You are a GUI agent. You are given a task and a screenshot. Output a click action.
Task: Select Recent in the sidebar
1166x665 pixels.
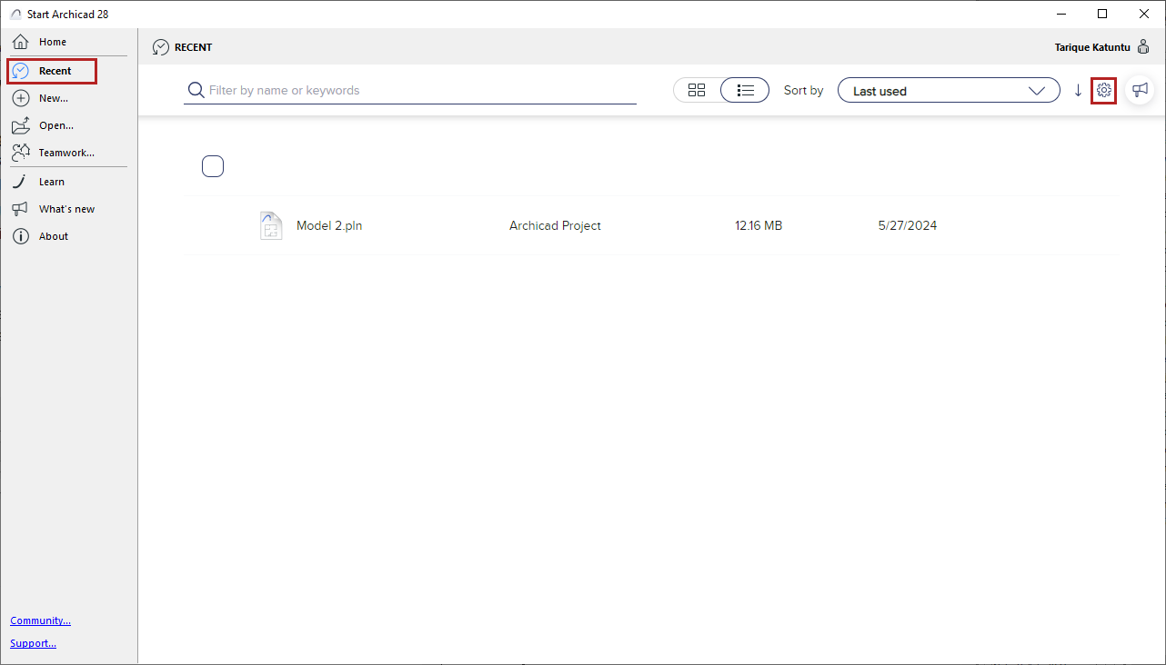point(54,71)
